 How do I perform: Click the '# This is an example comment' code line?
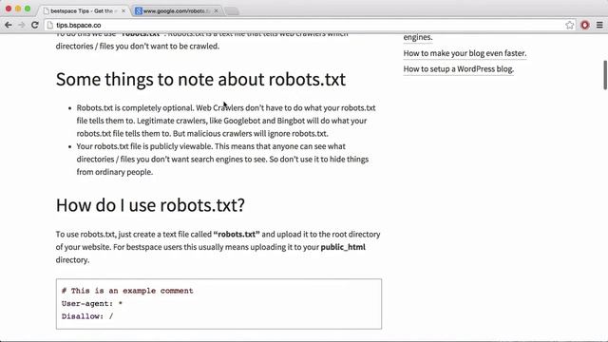click(127, 291)
